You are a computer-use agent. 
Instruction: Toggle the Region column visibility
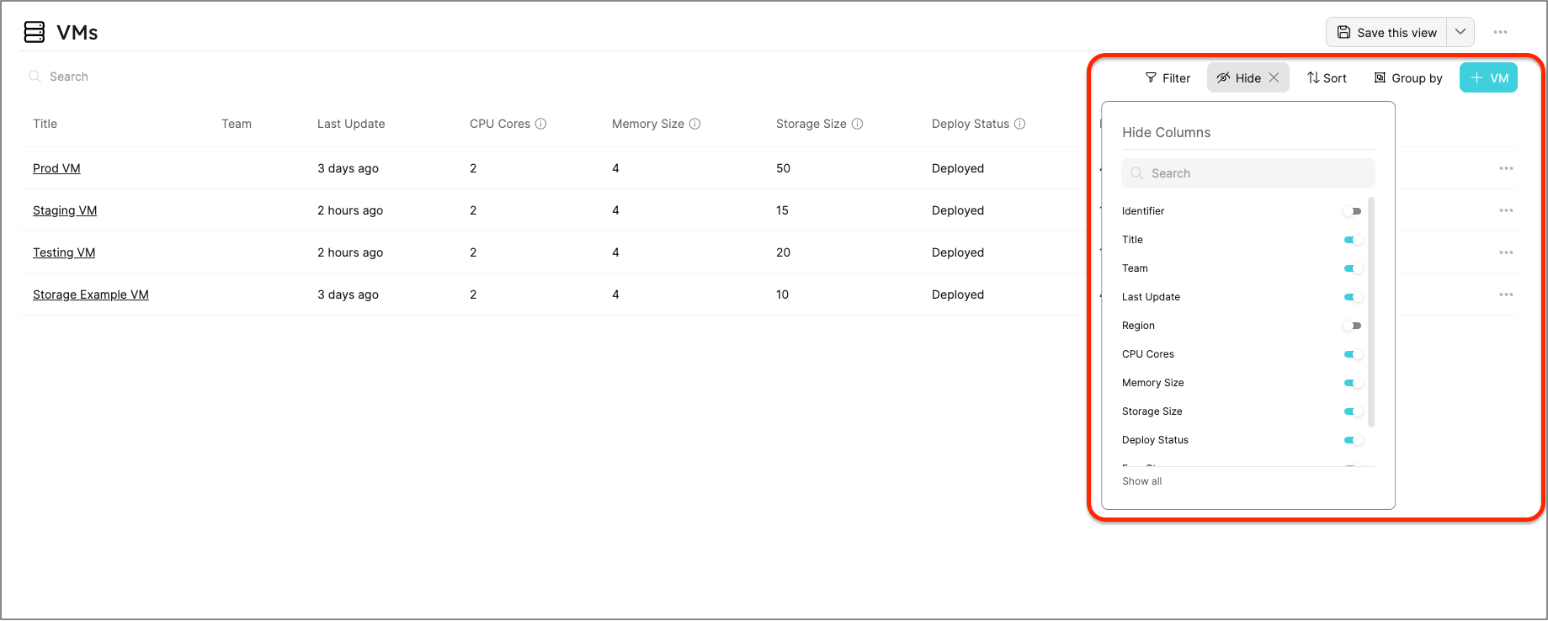tap(1353, 326)
